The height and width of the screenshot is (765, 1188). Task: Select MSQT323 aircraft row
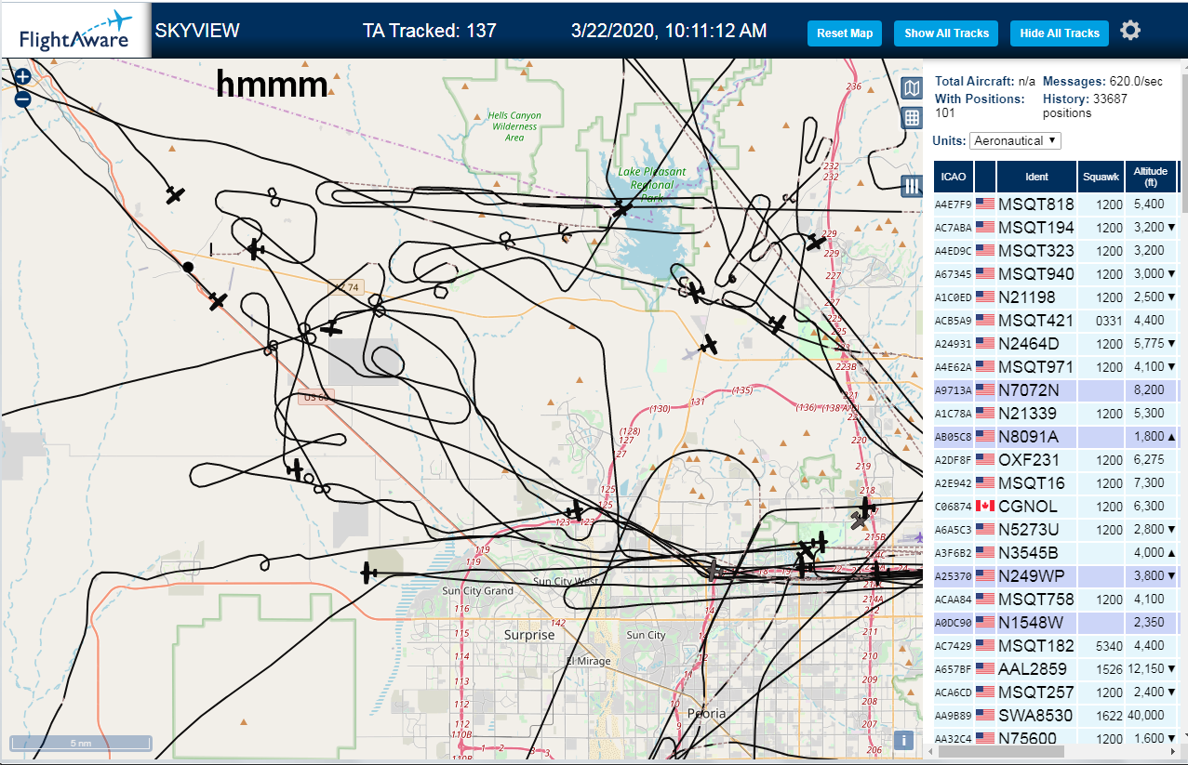tap(1056, 250)
